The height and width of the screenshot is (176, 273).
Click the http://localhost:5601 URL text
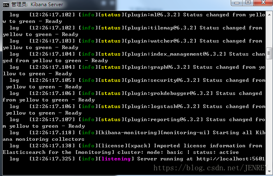tap(231, 159)
